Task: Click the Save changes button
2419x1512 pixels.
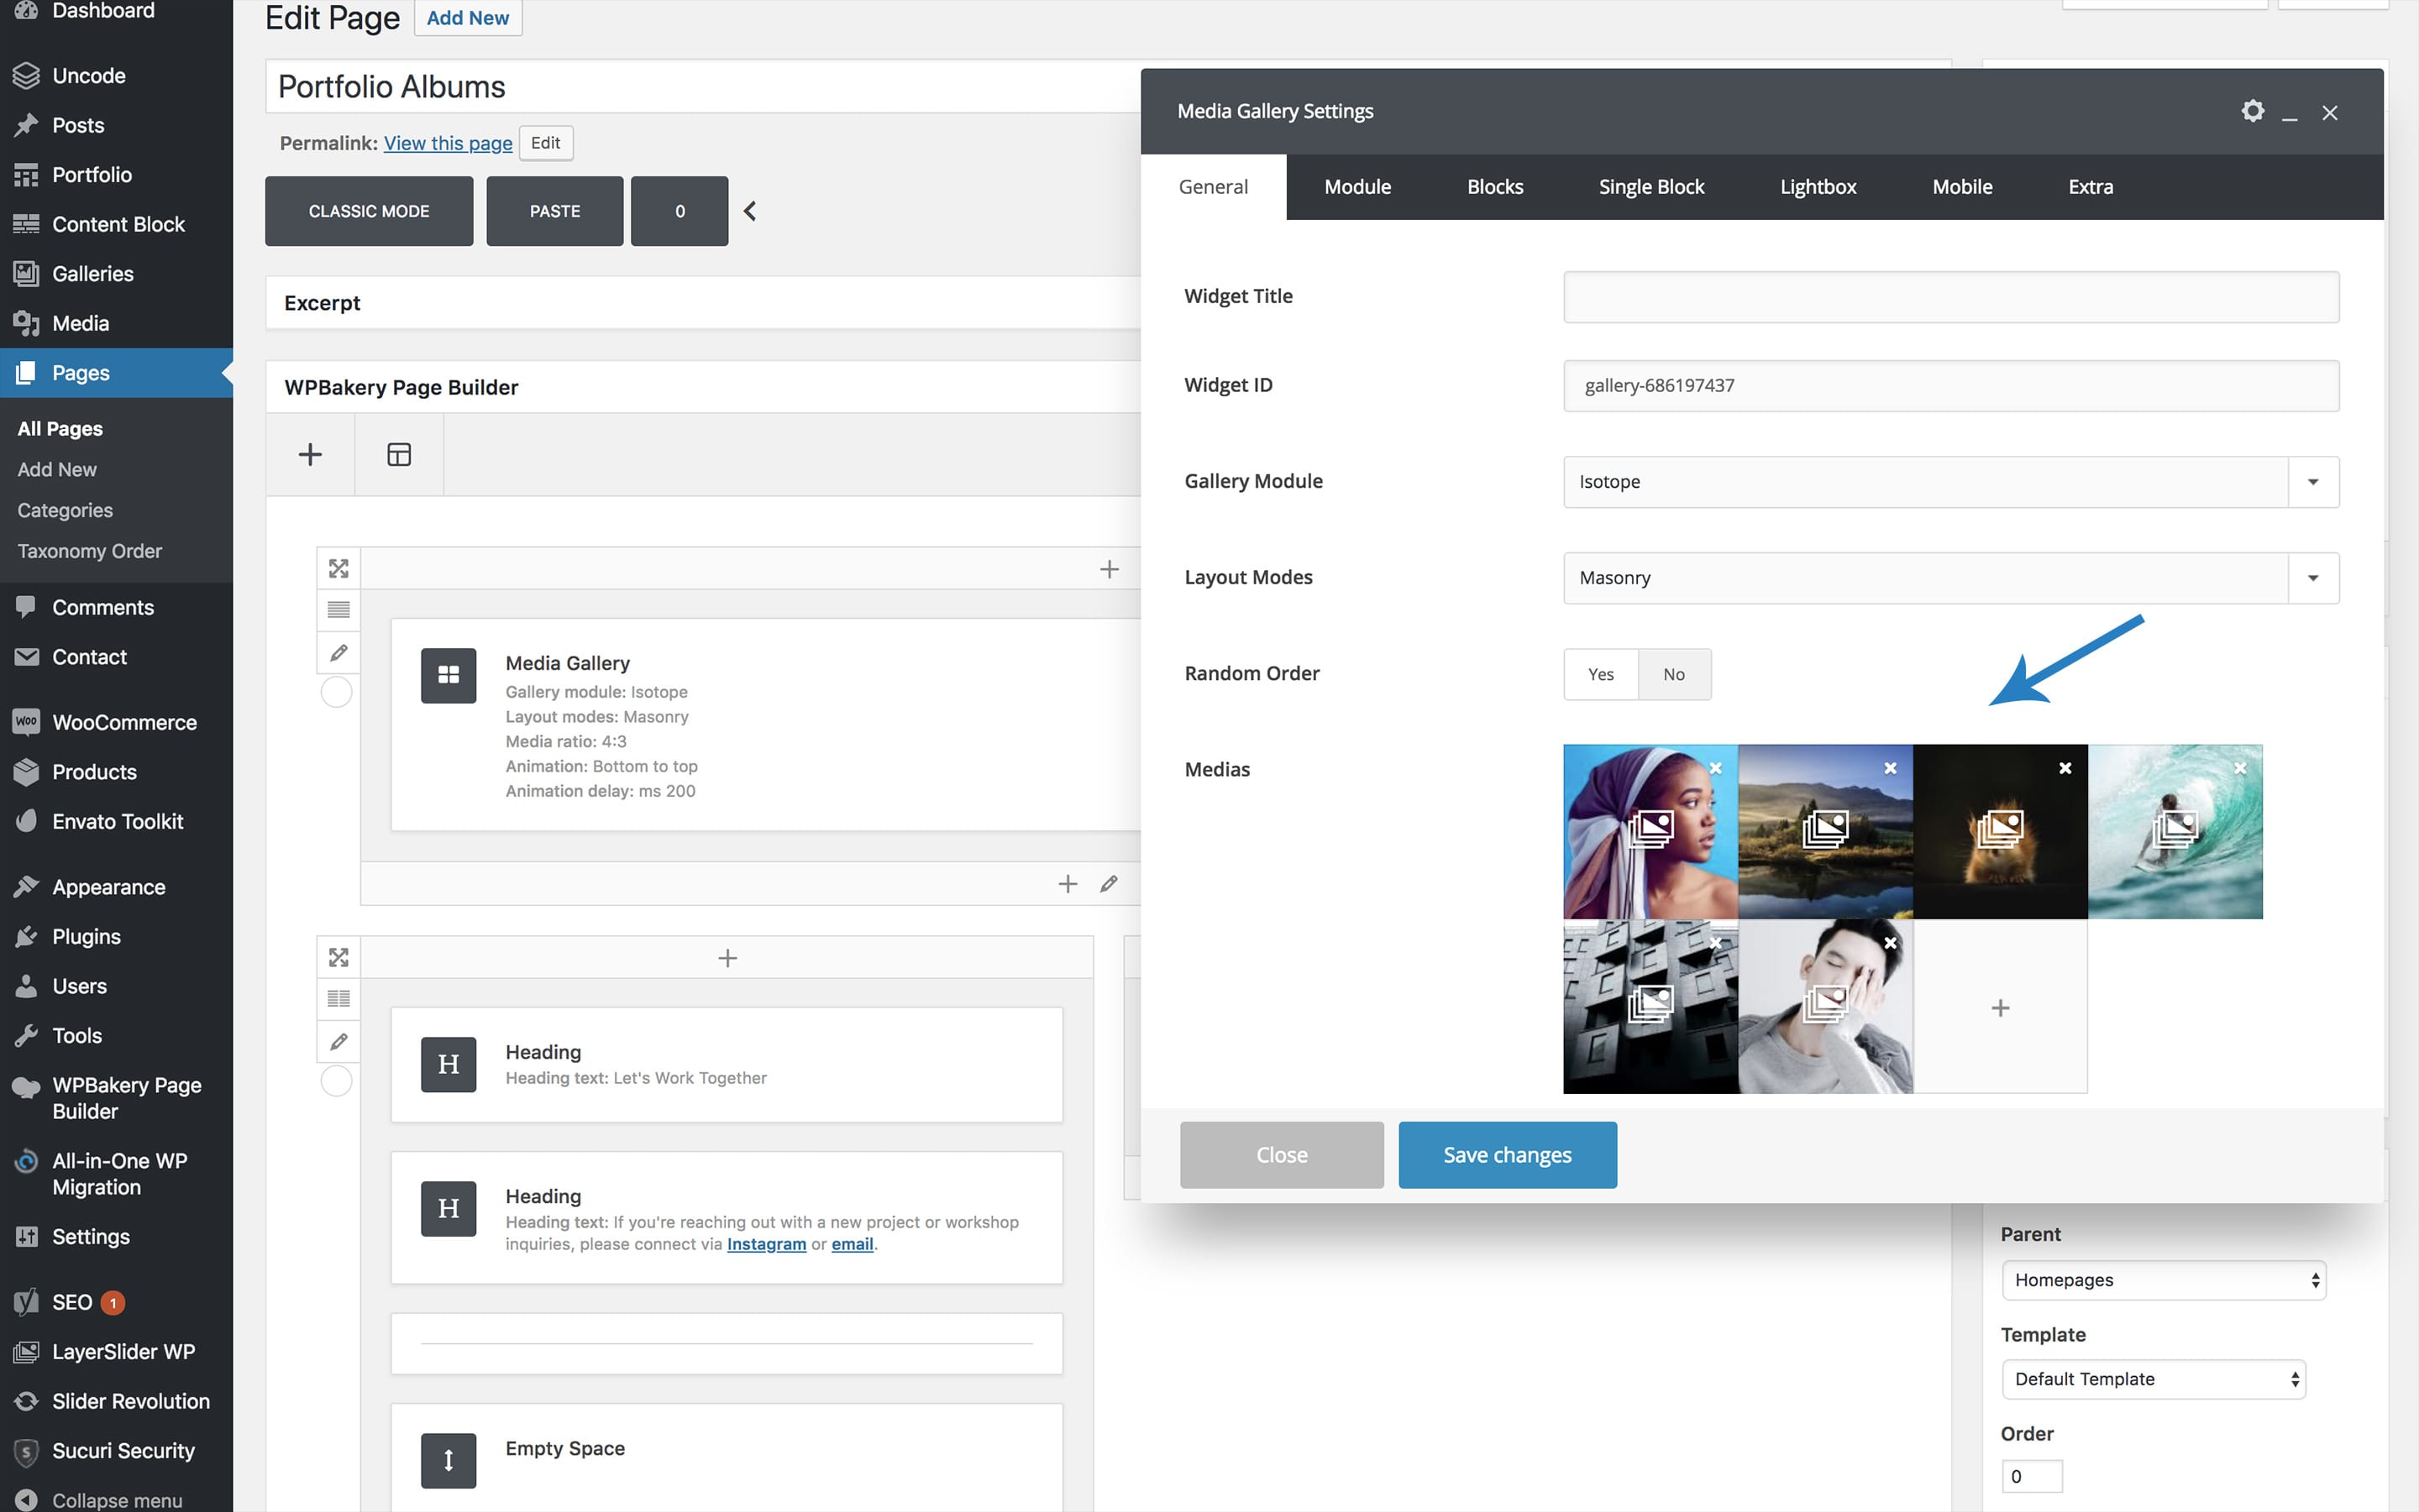Action: click(x=1507, y=1154)
